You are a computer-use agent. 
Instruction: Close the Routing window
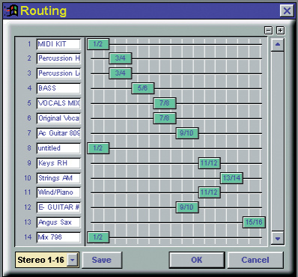click(x=287, y=10)
